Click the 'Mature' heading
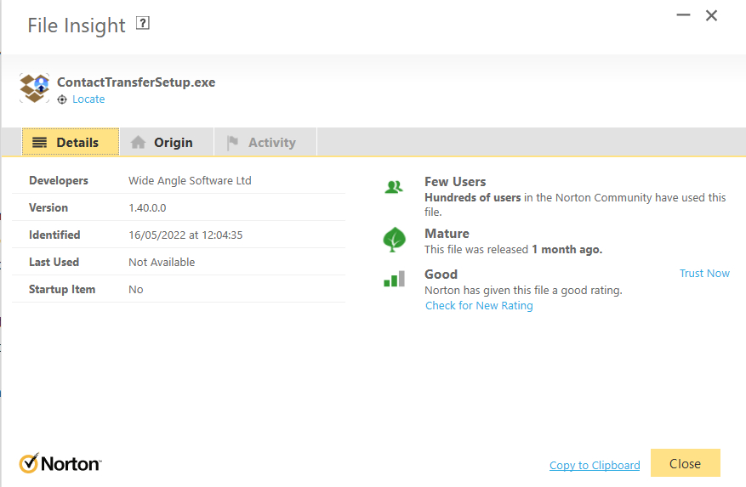The width and height of the screenshot is (746, 487). tap(447, 234)
